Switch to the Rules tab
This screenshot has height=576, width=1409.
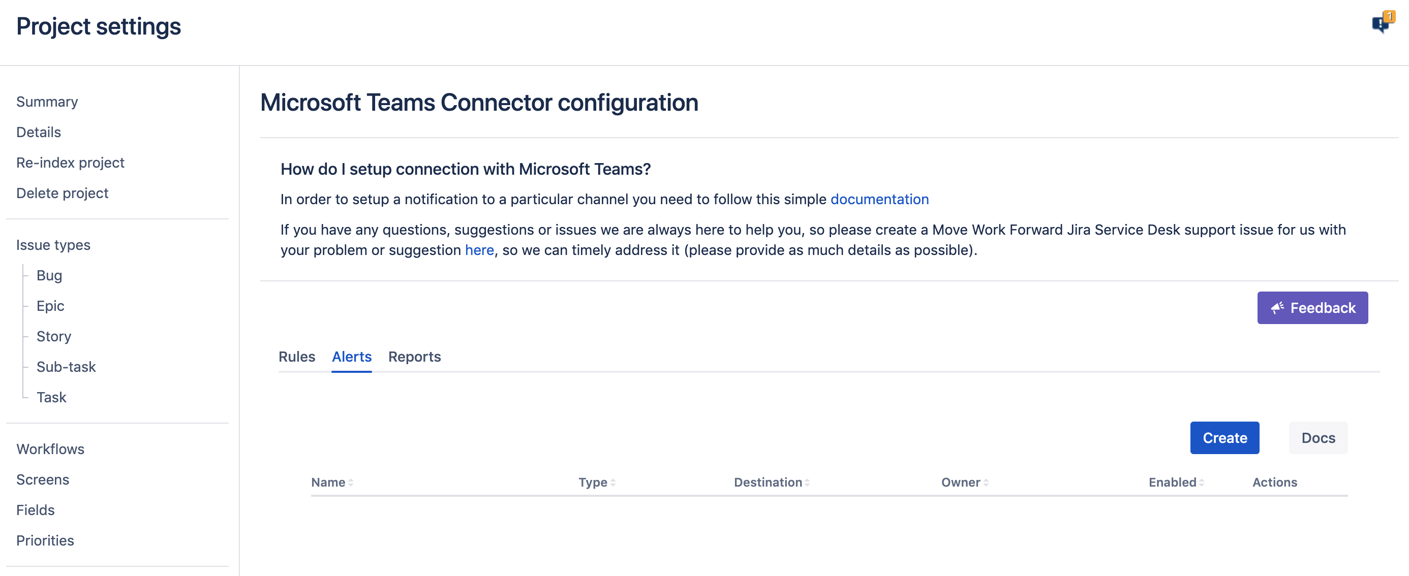[296, 356]
